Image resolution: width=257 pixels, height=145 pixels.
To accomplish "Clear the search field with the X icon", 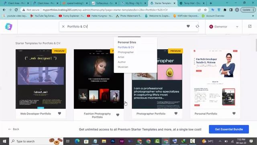I will tap(63, 27).
